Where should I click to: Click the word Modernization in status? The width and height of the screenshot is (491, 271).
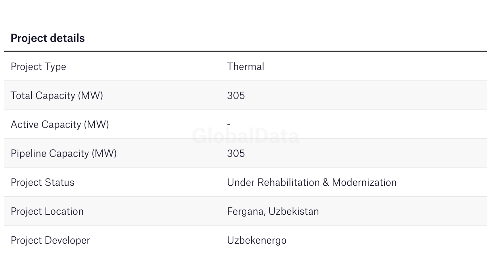[364, 183]
